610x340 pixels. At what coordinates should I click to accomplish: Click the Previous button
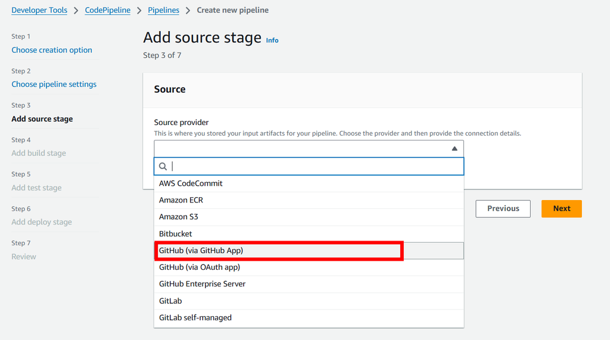click(503, 208)
